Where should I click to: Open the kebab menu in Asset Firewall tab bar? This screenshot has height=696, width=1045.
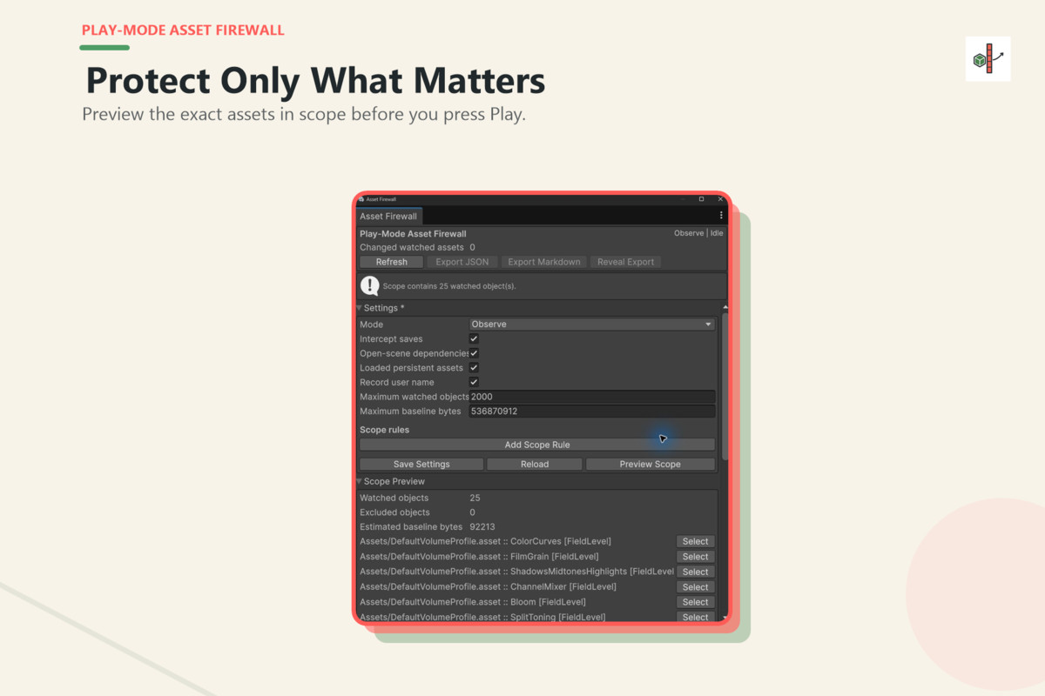click(x=720, y=216)
